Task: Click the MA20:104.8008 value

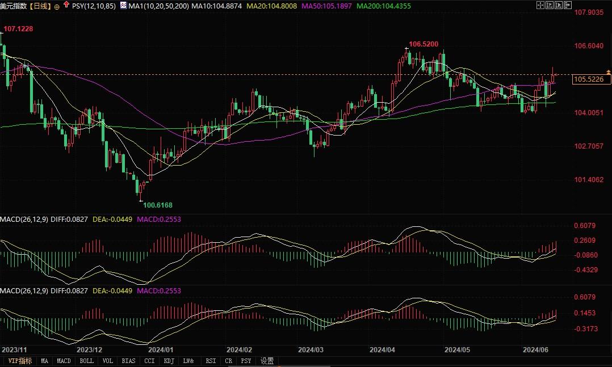Action: click(x=271, y=6)
